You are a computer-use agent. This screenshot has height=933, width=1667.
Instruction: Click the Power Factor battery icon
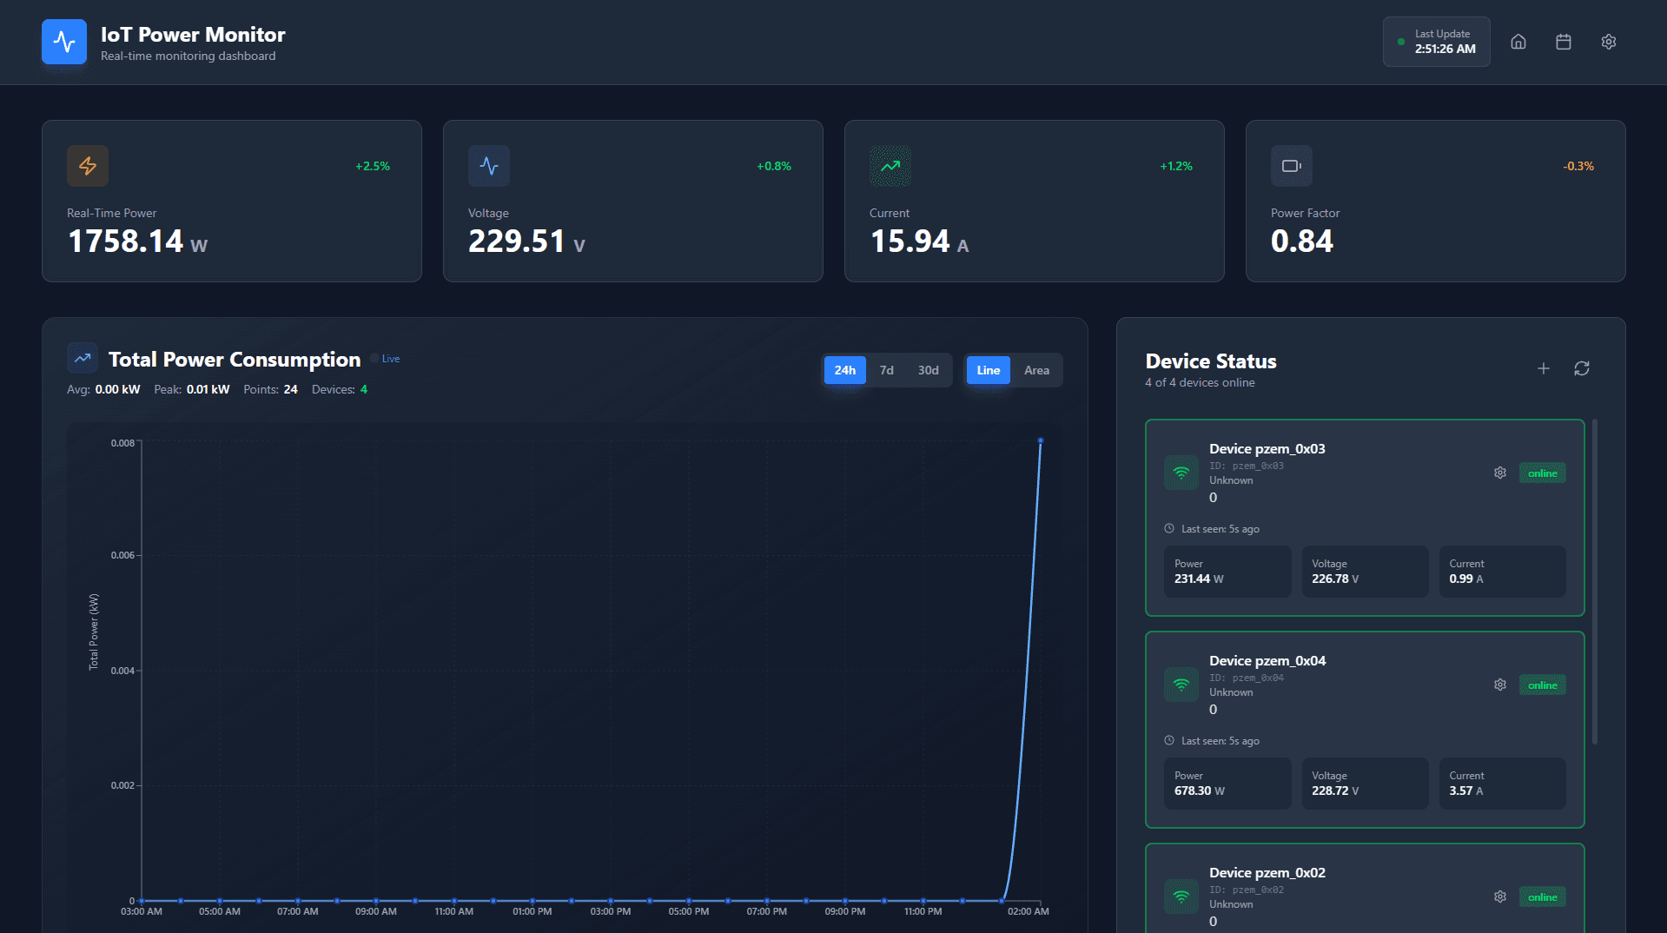coord(1292,166)
